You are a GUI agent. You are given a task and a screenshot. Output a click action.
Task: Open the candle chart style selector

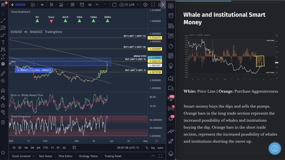point(52,5)
